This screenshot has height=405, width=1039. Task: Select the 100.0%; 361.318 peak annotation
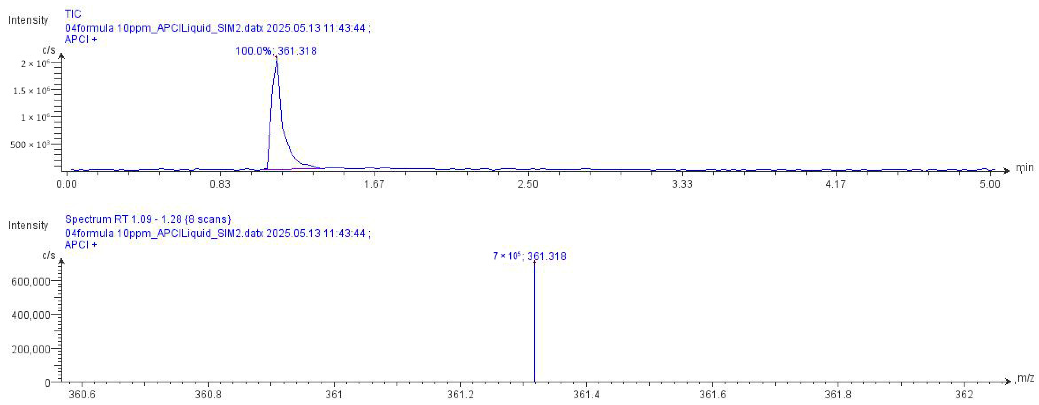[276, 51]
